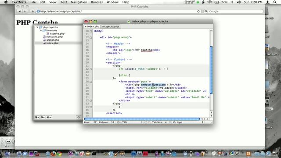Close the index.php tab
Image resolution: width=281 pixels, height=158 pixels.
[86, 26]
